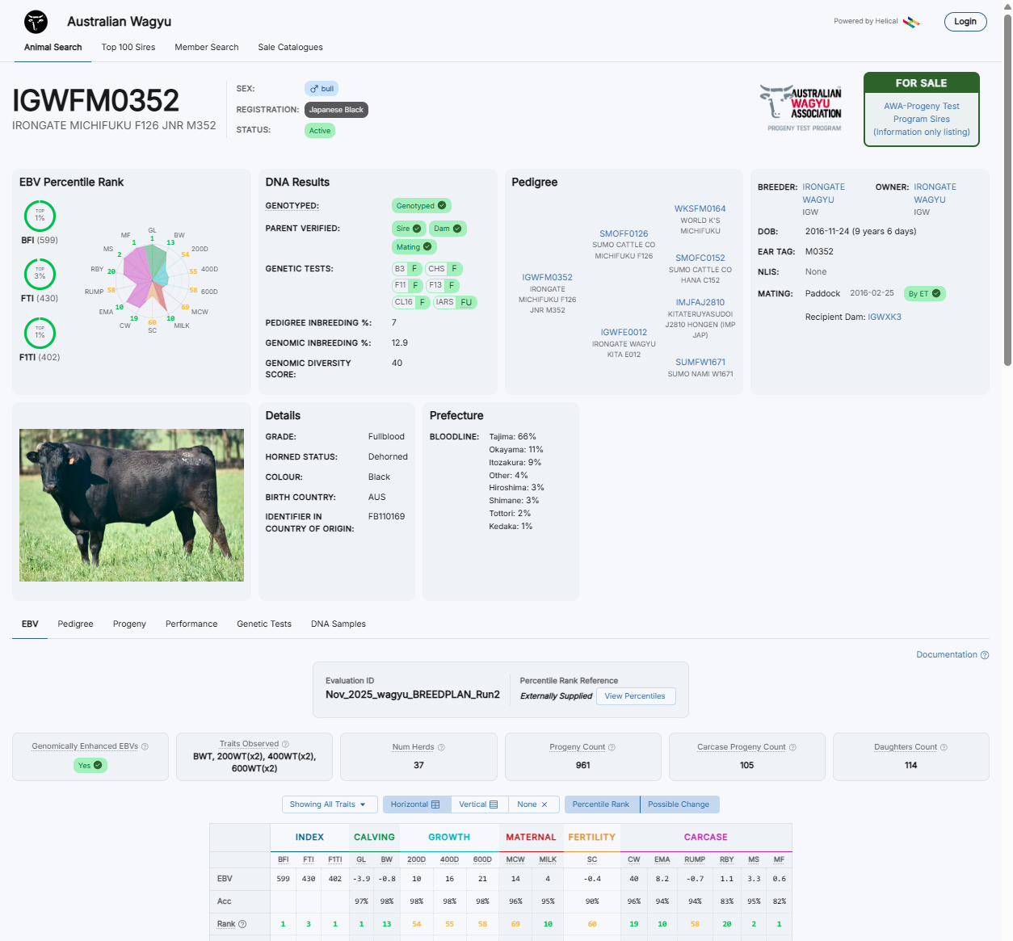The width and height of the screenshot is (1013, 941).
Task: Open sire SMOFF0126 pedigree link
Action: pyautogui.click(x=624, y=233)
